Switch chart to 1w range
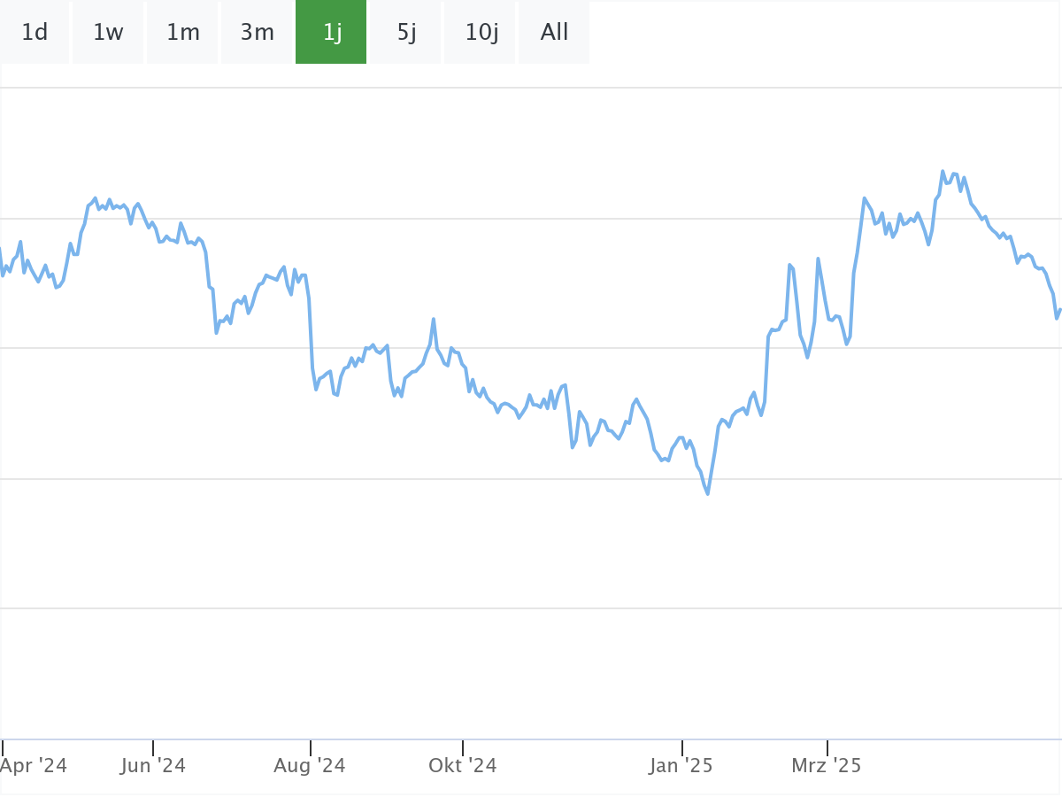The width and height of the screenshot is (1062, 797). [x=108, y=33]
